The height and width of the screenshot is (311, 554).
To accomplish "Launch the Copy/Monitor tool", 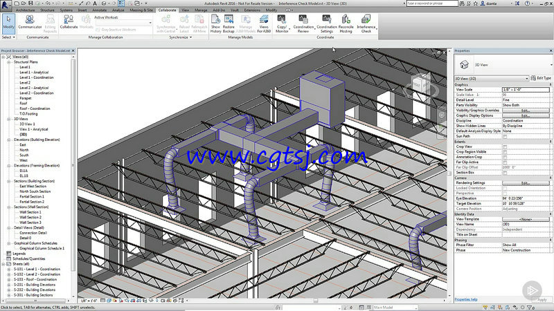I will (x=282, y=23).
